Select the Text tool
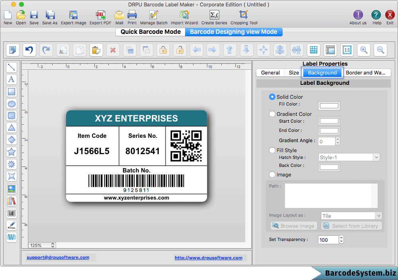Screen dimensions: 398x280 (x=12, y=79)
